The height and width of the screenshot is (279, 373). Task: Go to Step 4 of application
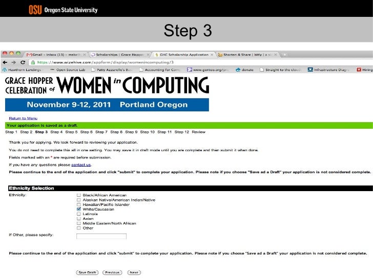coord(56,132)
